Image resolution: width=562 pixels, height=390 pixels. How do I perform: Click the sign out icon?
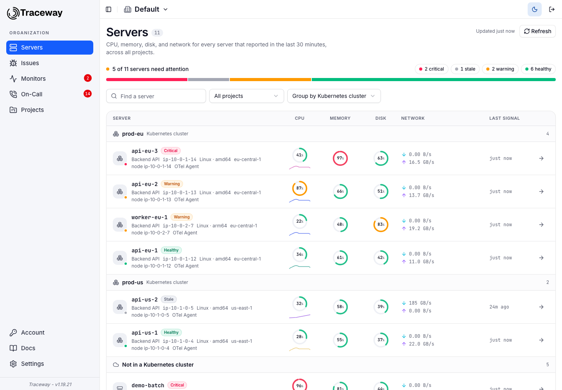[552, 9]
